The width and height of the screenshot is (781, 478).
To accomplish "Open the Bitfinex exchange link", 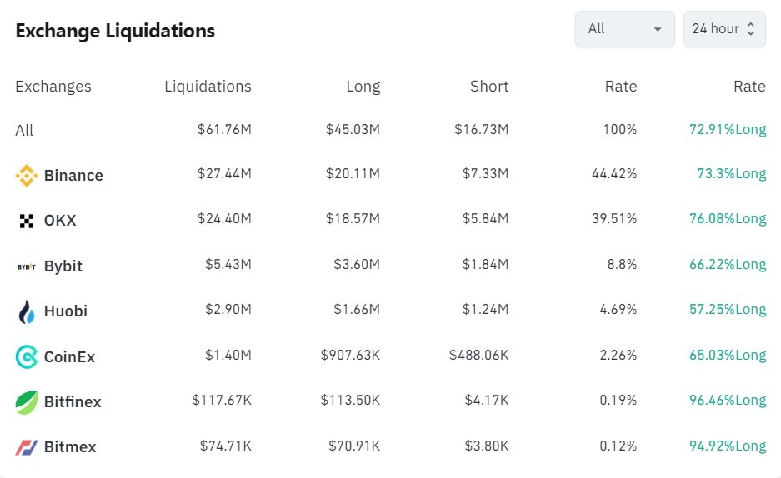I will click(x=73, y=402).
